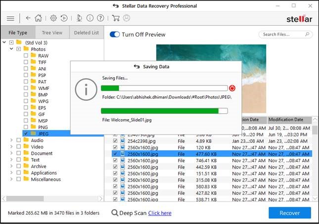The height and width of the screenshot is (224, 319).
Task: Click the search magnifier in Search Files
Action: pyautogui.click(x=307, y=34)
